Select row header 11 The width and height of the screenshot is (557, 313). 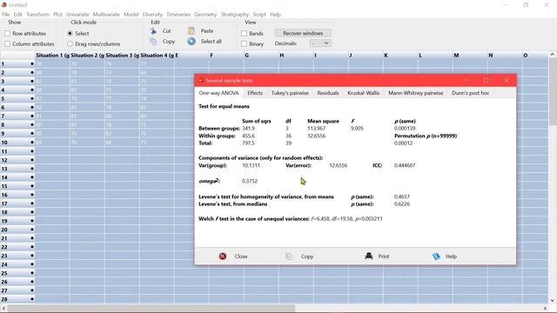17,151
